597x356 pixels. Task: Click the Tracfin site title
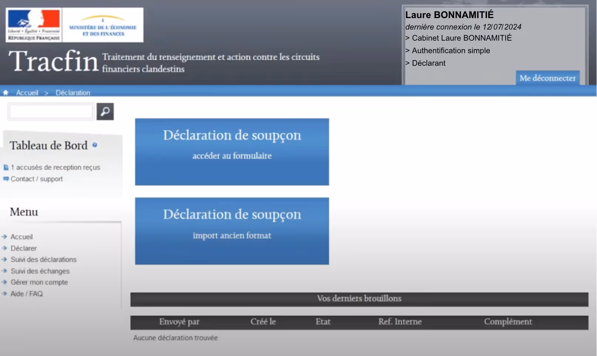coord(54,61)
